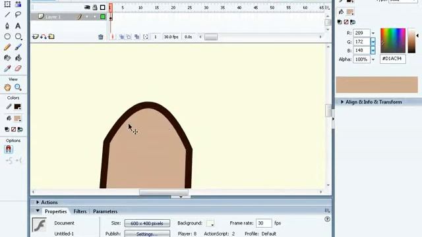Toggle Show/Hide All Layers eye icon
The width and height of the screenshot is (422, 237).
coord(87,7)
